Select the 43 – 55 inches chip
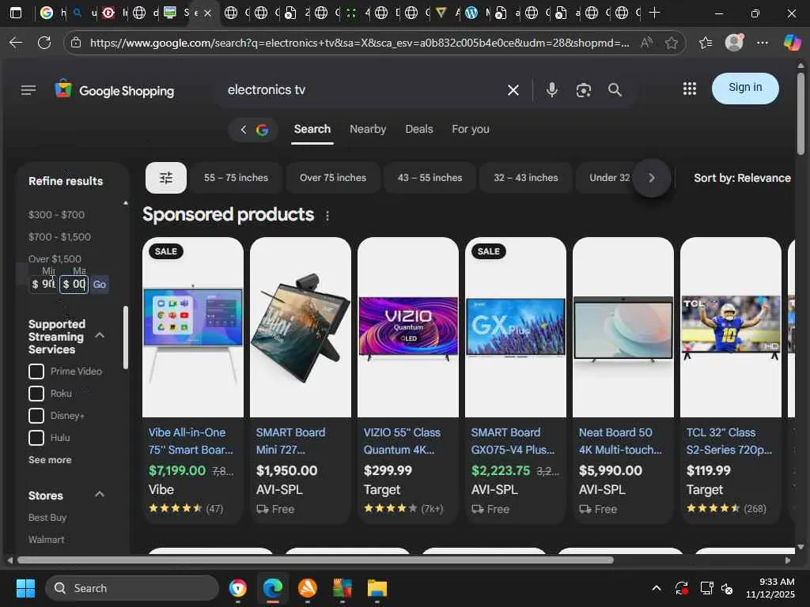This screenshot has width=810, height=607. tap(430, 178)
